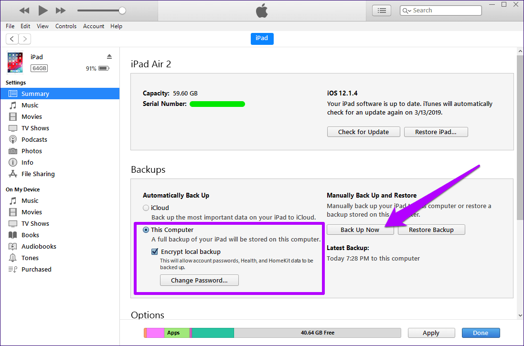Image resolution: width=524 pixels, height=346 pixels.
Task: Click the Apply button
Action: pyautogui.click(x=431, y=333)
